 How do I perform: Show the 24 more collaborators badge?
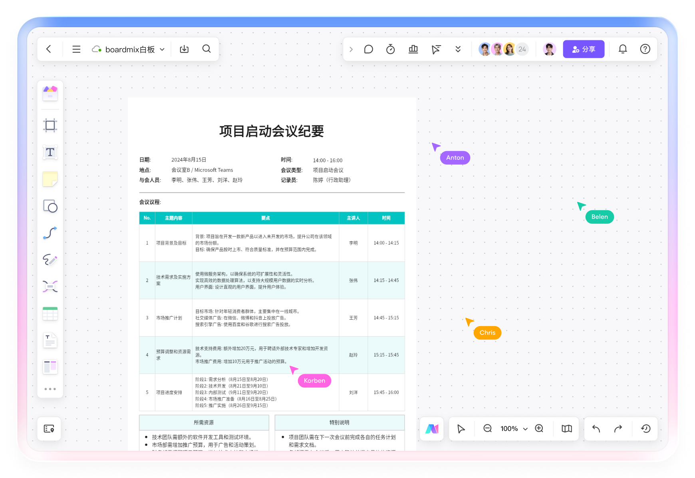click(x=522, y=49)
